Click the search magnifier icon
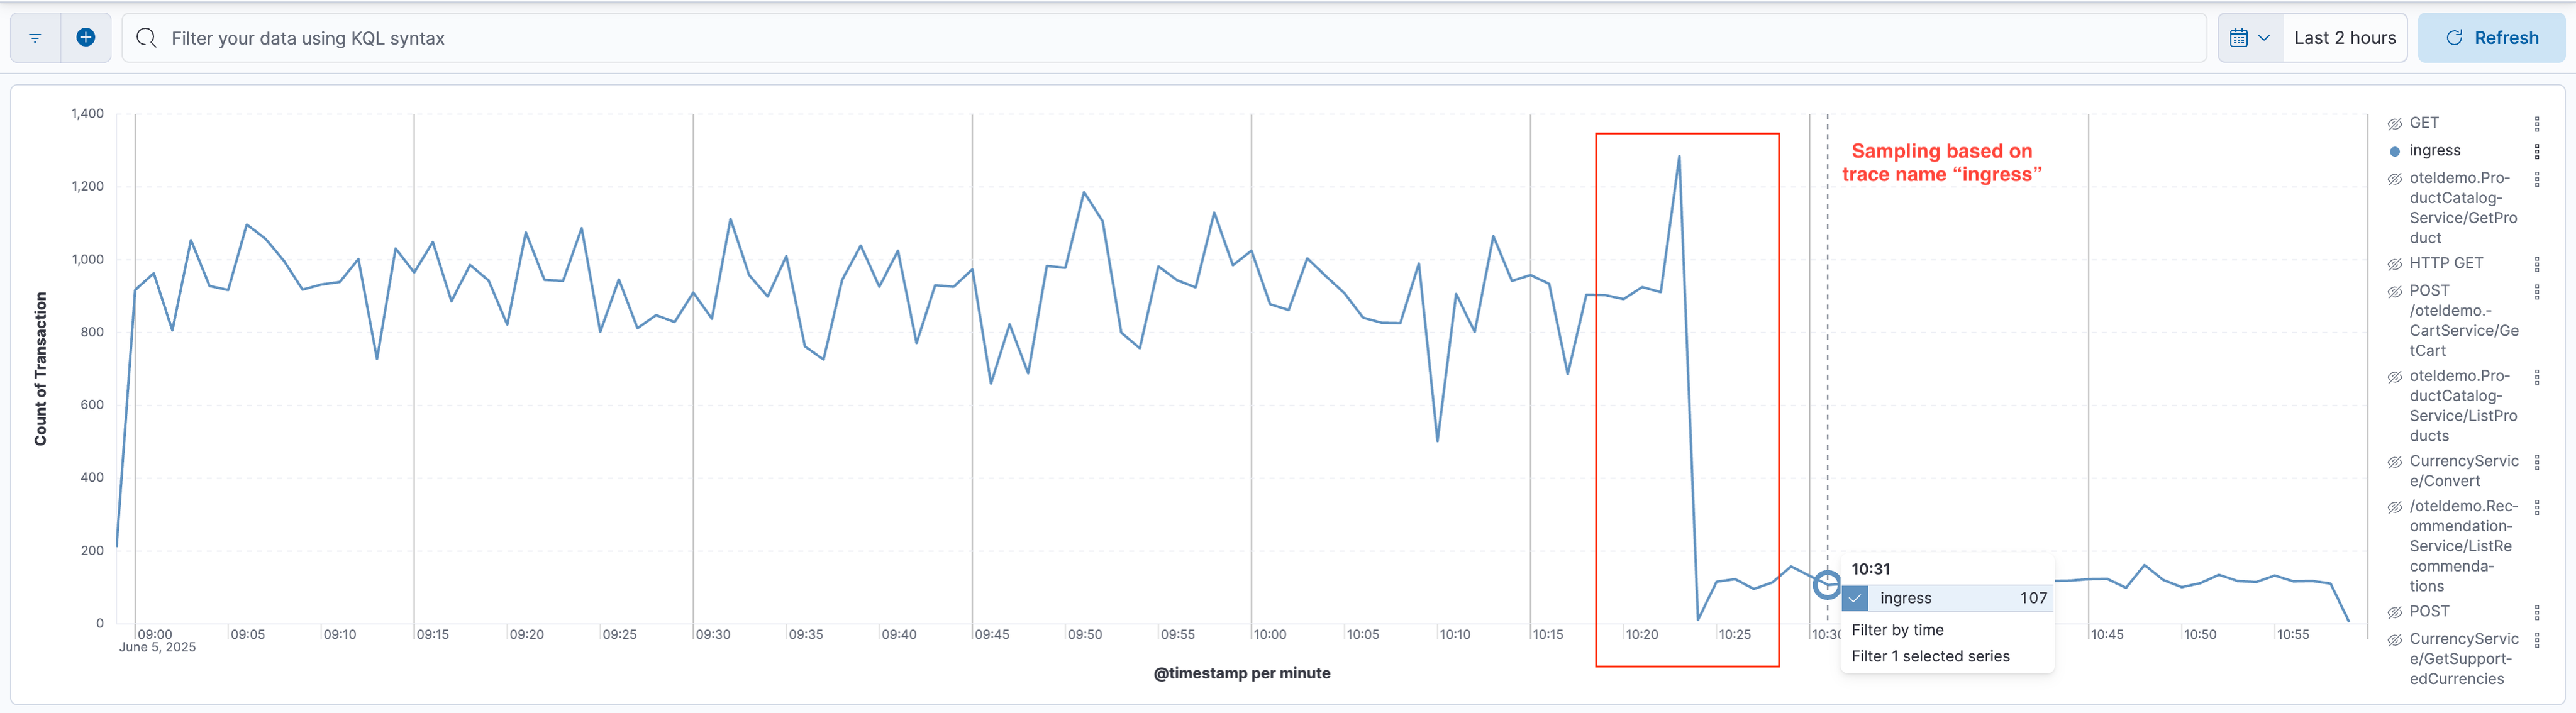The height and width of the screenshot is (713, 2576). coord(147,38)
